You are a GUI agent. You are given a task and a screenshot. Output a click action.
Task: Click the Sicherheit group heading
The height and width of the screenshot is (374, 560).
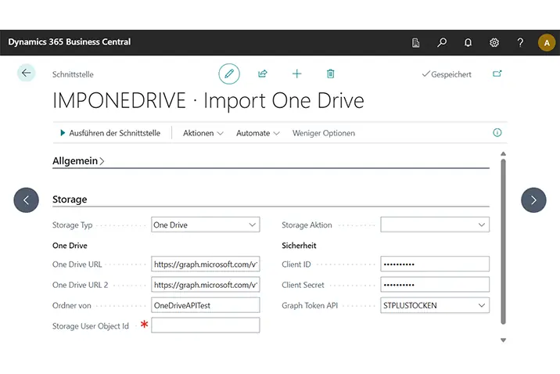[299, 246]
